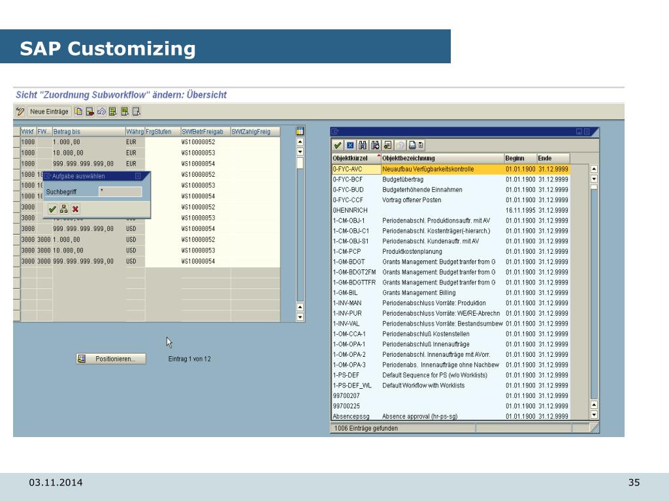The image size is (669, 501).
Task: Select the 1-OM-CCA-1 Periodenabschluß Kostenstellen row
Action: click(451, 334)
